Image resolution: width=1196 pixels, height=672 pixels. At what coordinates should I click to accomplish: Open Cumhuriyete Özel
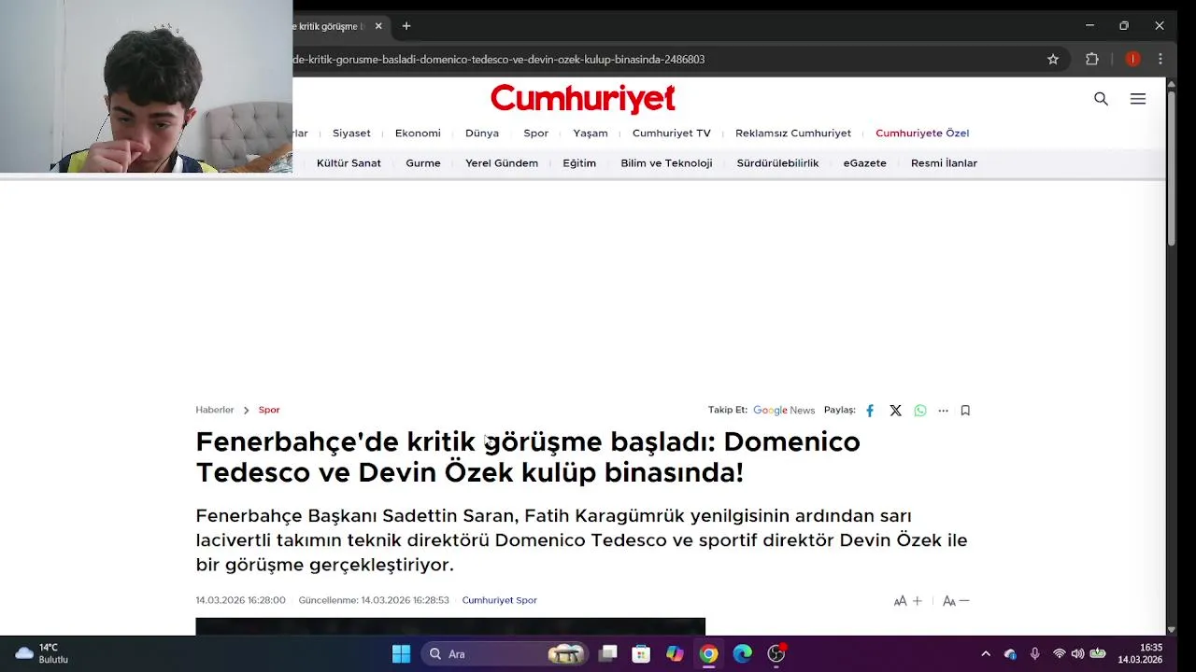(922, 133)
